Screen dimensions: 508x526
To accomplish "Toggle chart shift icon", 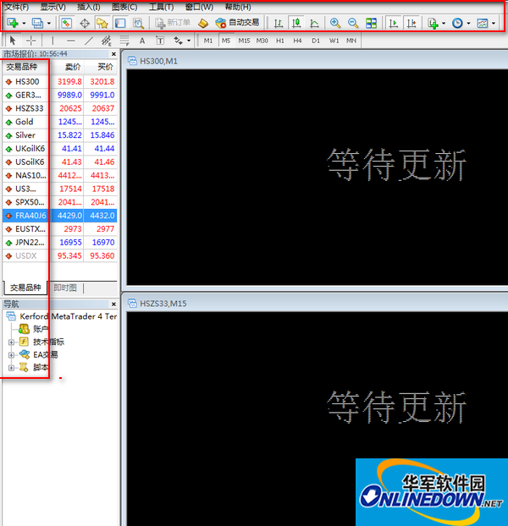I will coord(411,23).
